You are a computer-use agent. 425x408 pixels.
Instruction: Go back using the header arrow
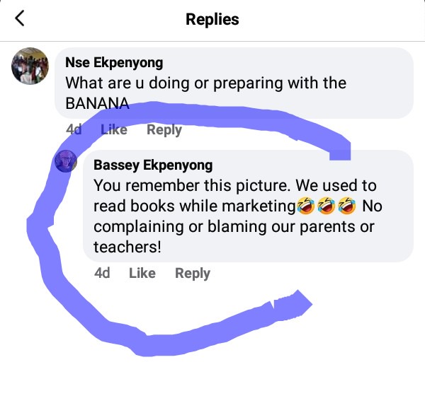point(20,18)
